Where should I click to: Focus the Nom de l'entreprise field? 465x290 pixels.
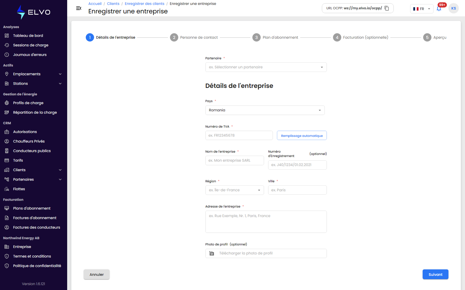pyautogui.click(x=235, y=160)
